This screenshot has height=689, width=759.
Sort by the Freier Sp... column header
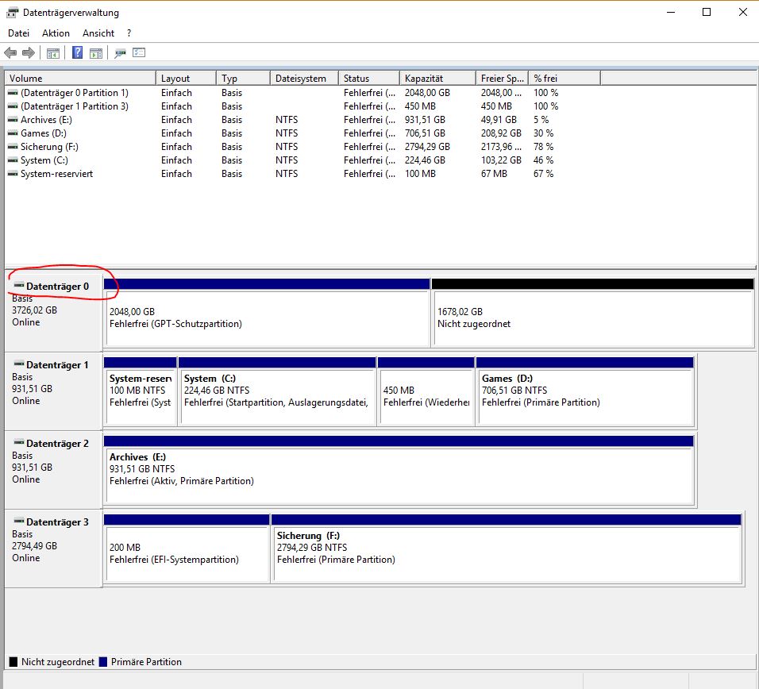(502, 78)
